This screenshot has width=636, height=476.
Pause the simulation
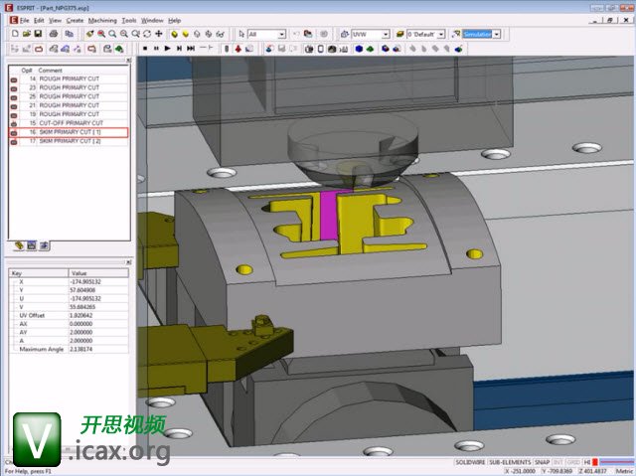(156, 49)
